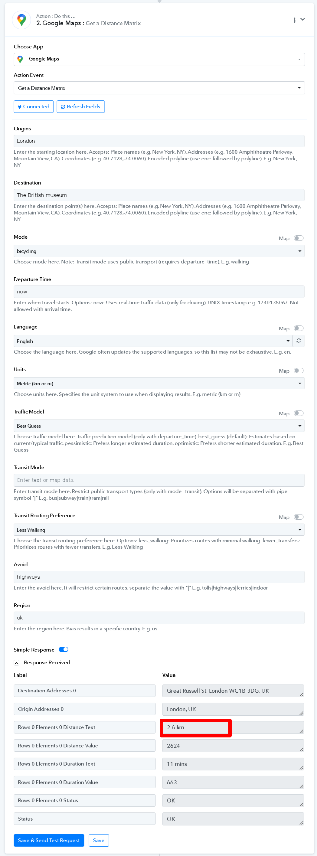
Task: Click the Origins field containing London
Action: [159, 141]
